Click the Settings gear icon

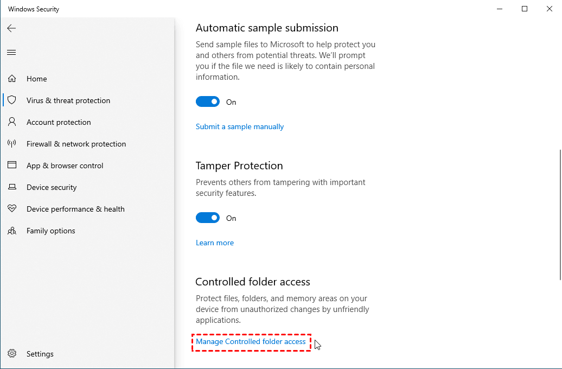12,354
